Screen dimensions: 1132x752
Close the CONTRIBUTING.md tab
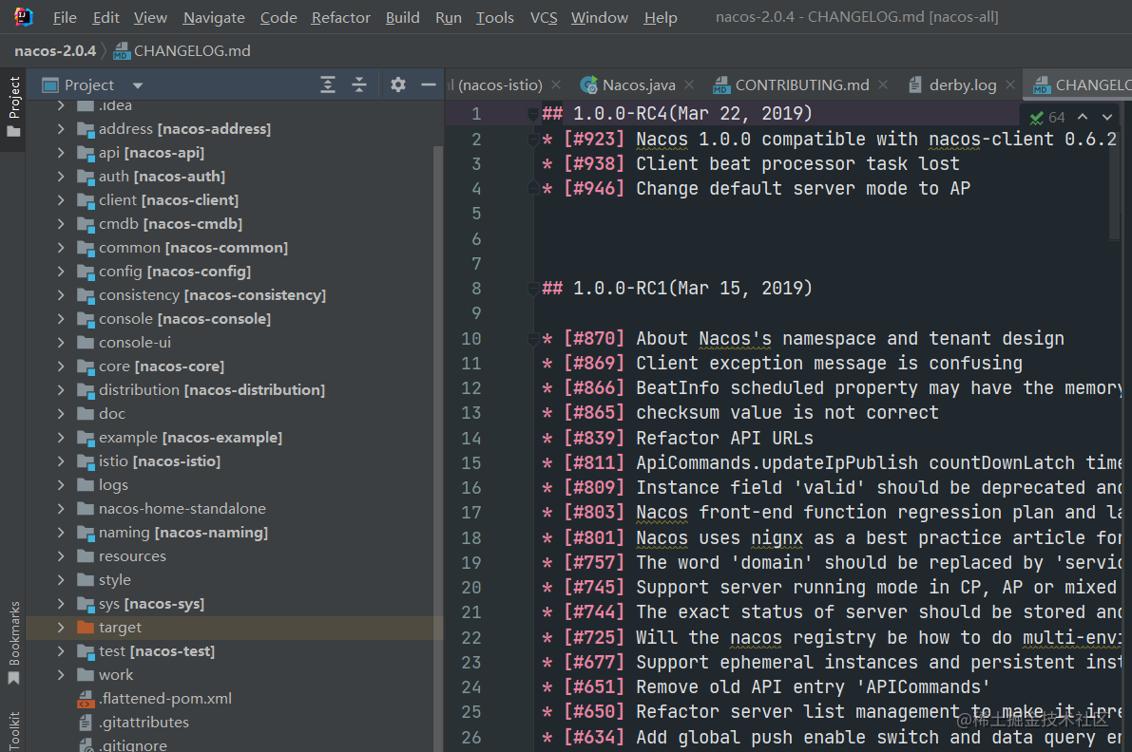(883, 85)
